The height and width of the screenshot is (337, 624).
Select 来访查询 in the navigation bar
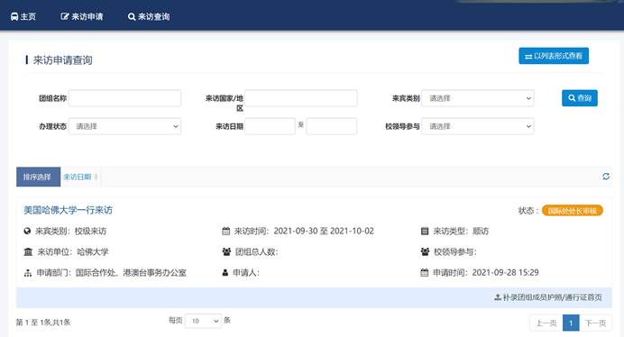pyautogui.click(x=149, y=17)
